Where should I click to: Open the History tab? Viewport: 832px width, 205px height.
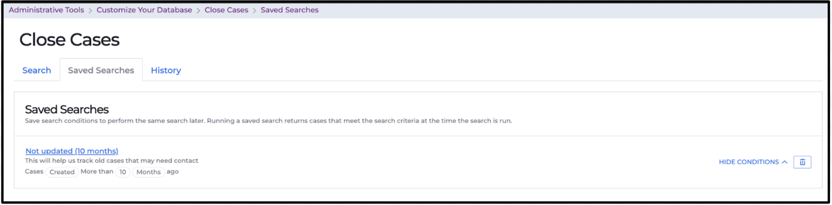166,70
